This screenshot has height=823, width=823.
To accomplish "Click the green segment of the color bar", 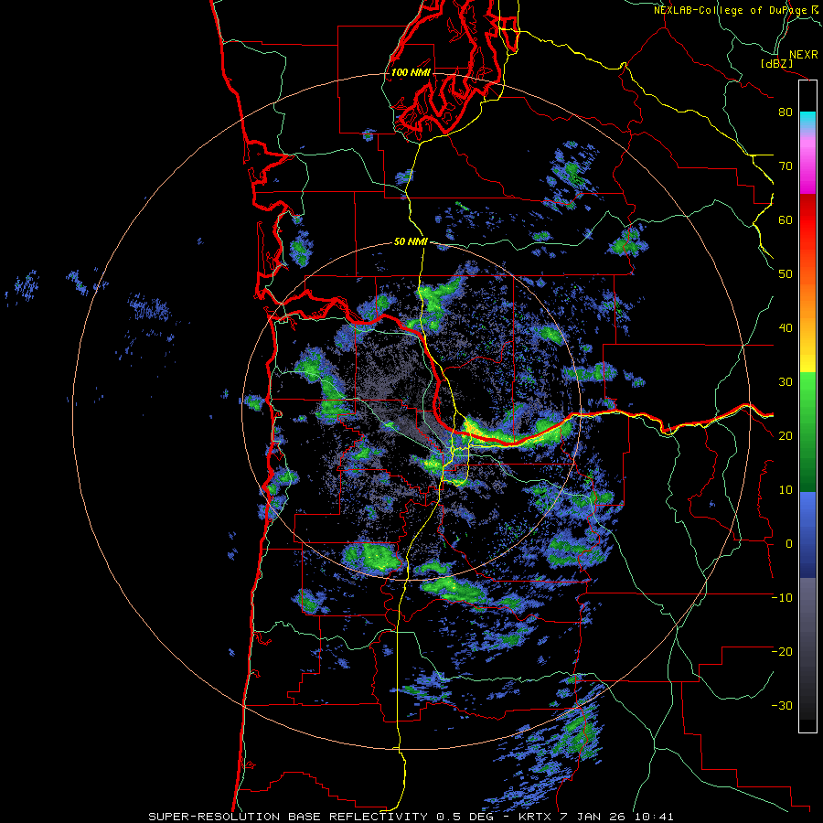I will click(807, 433).
